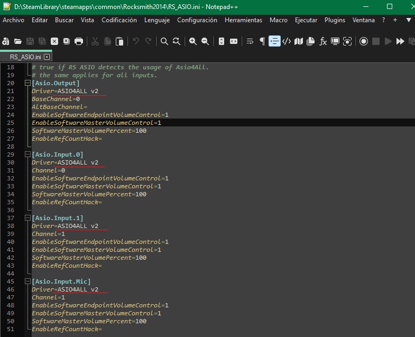
Task: Click the Copy toolbar icon
Action: [x=107, y=41]
